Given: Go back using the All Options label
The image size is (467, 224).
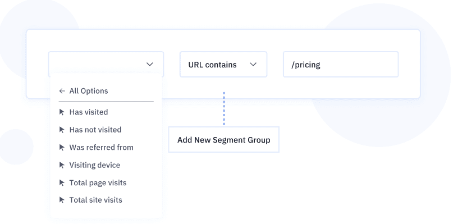Looking at the screenshot, I should click(x=89, y=91).
